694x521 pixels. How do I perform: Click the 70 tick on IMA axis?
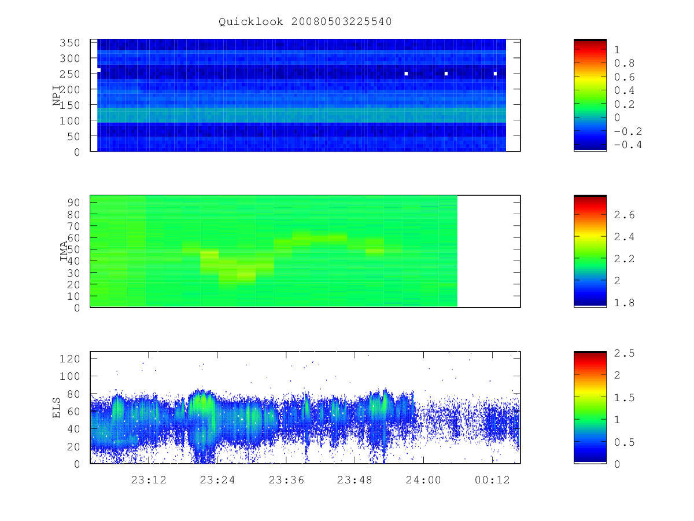click(x=73, y=226)
